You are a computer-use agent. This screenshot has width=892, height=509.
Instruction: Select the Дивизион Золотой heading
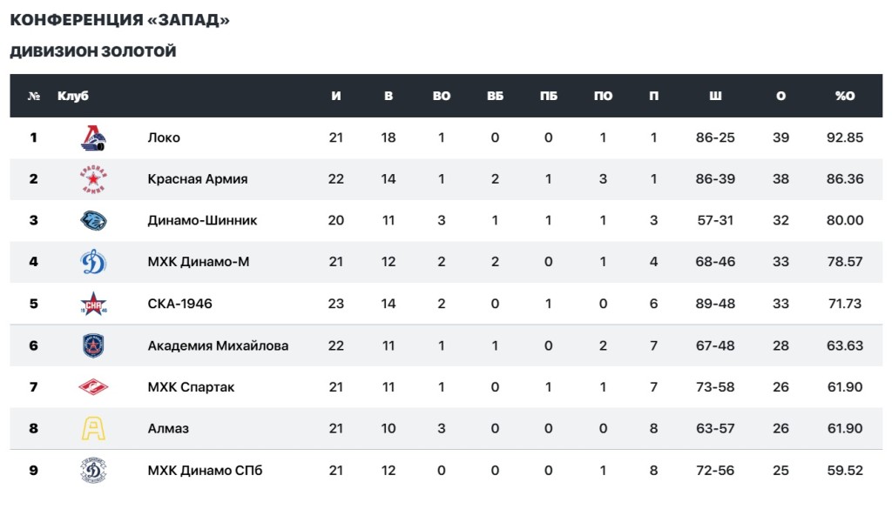tap(93, 51)
